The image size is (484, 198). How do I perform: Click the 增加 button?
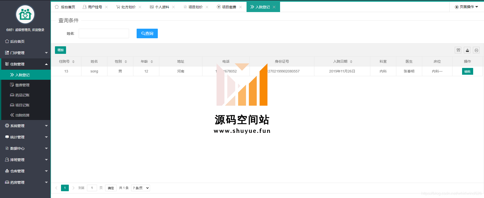[60, 50]
